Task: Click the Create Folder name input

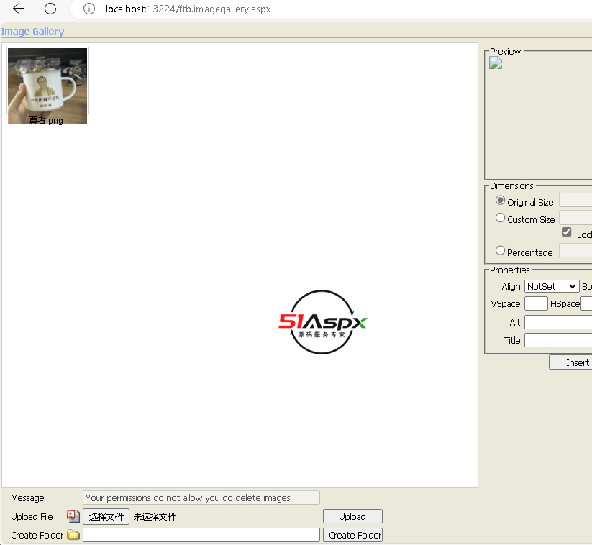Action: [201, 535]
